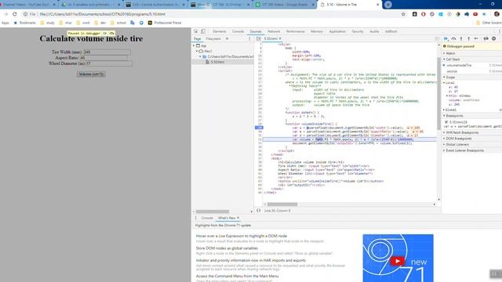Close the 5.10.html editor tab

(x=280, y=38)
